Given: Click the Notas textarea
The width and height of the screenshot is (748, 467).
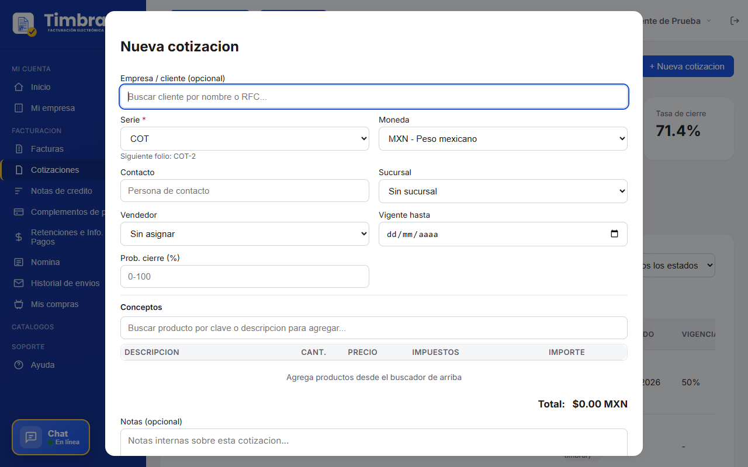Looking at the screenshot, I should (x=374, y=442).
